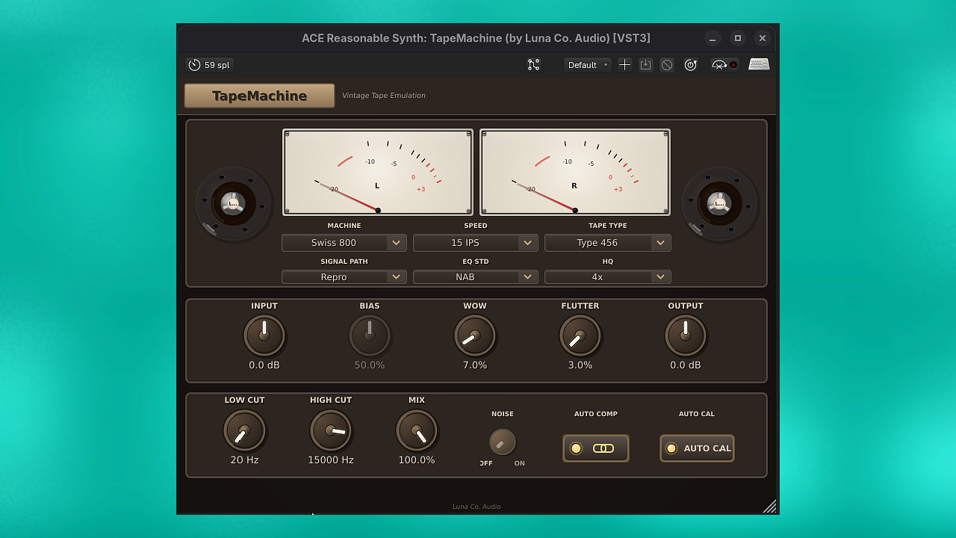Screen dimensions: 956x538
Task: Open the keyboard icon in the toolbar
Action: pyautogui.click(x=759, y=64)
